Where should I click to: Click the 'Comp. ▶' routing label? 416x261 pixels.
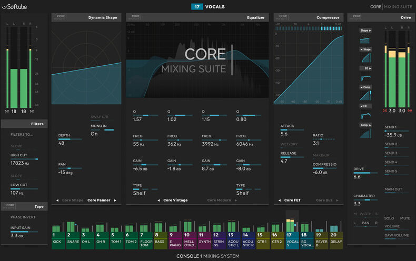(x=365, y=125)
